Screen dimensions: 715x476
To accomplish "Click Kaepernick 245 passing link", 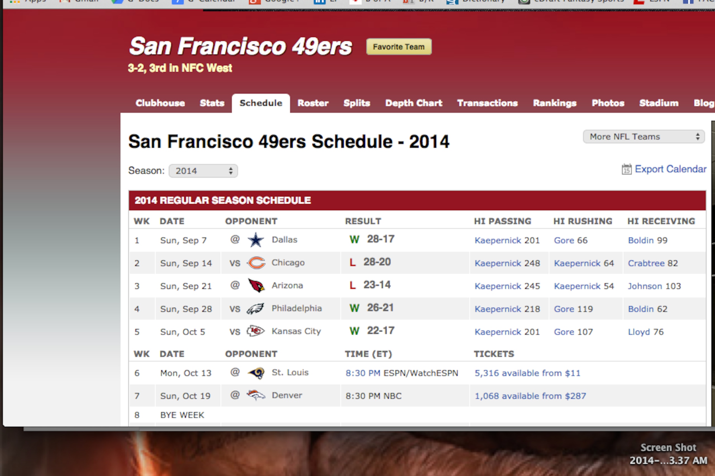I will 498,286.
